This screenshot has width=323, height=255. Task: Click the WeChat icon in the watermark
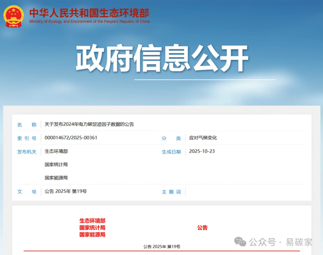240,242
